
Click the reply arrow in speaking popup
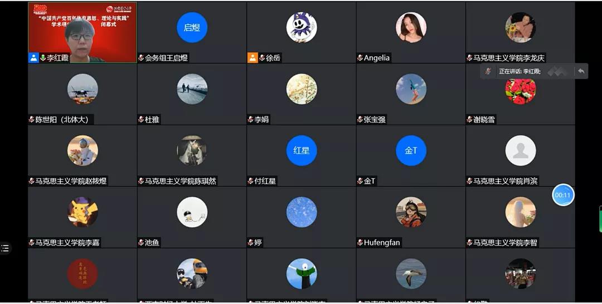(x=581, y=71)
